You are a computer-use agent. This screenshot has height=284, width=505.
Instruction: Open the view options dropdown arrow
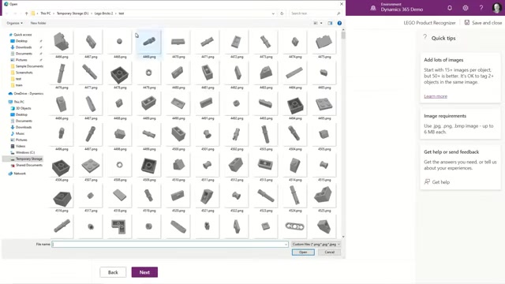click(x=321, y=23)
